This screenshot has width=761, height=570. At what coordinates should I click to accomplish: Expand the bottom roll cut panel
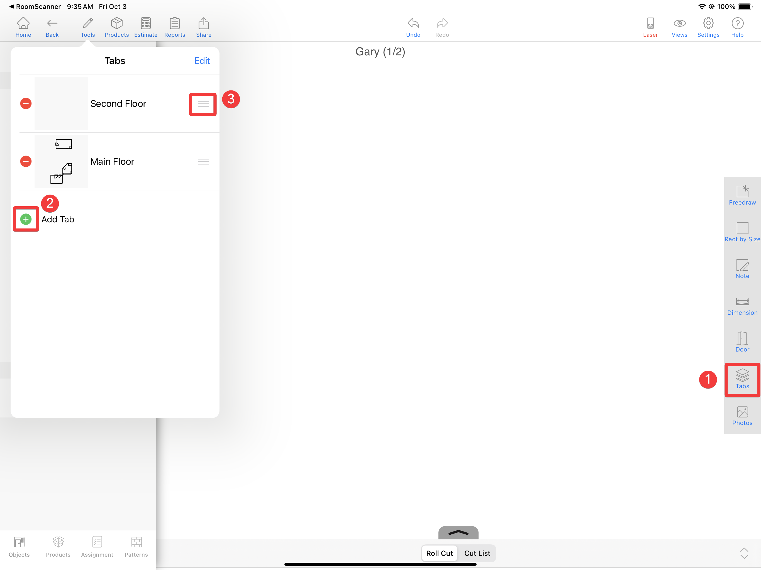458,532
